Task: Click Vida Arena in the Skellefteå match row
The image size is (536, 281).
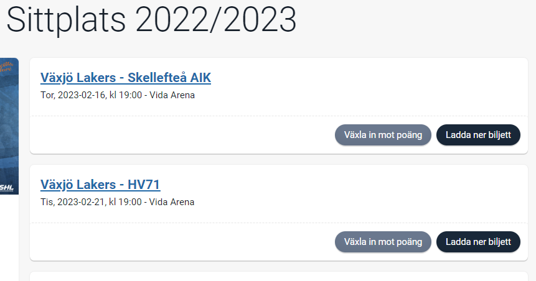Action: [x=172, y=95]
